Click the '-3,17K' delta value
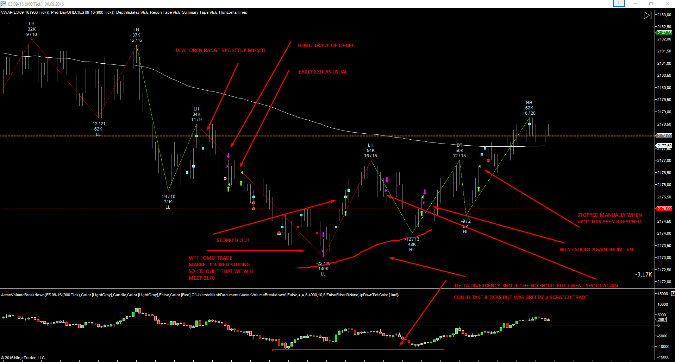This screenshot has width=675, height=362. coord(644,274)
